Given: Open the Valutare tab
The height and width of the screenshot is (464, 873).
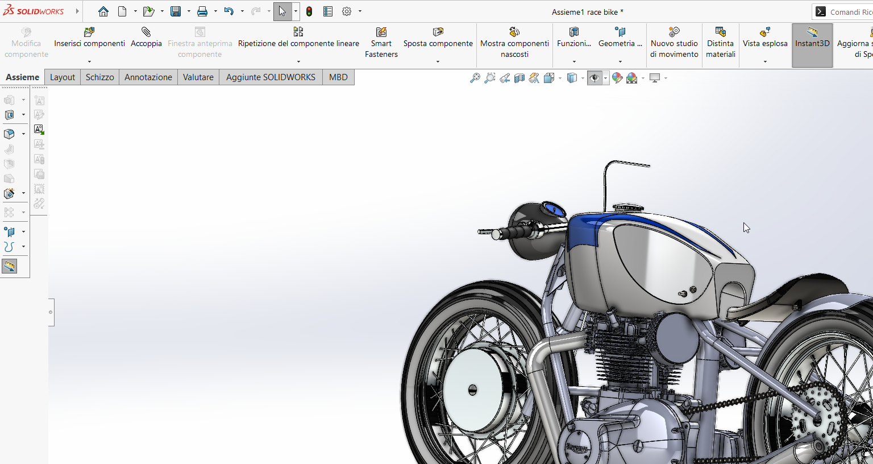Looking at the screenshot, I should click(x=198, y=77).
